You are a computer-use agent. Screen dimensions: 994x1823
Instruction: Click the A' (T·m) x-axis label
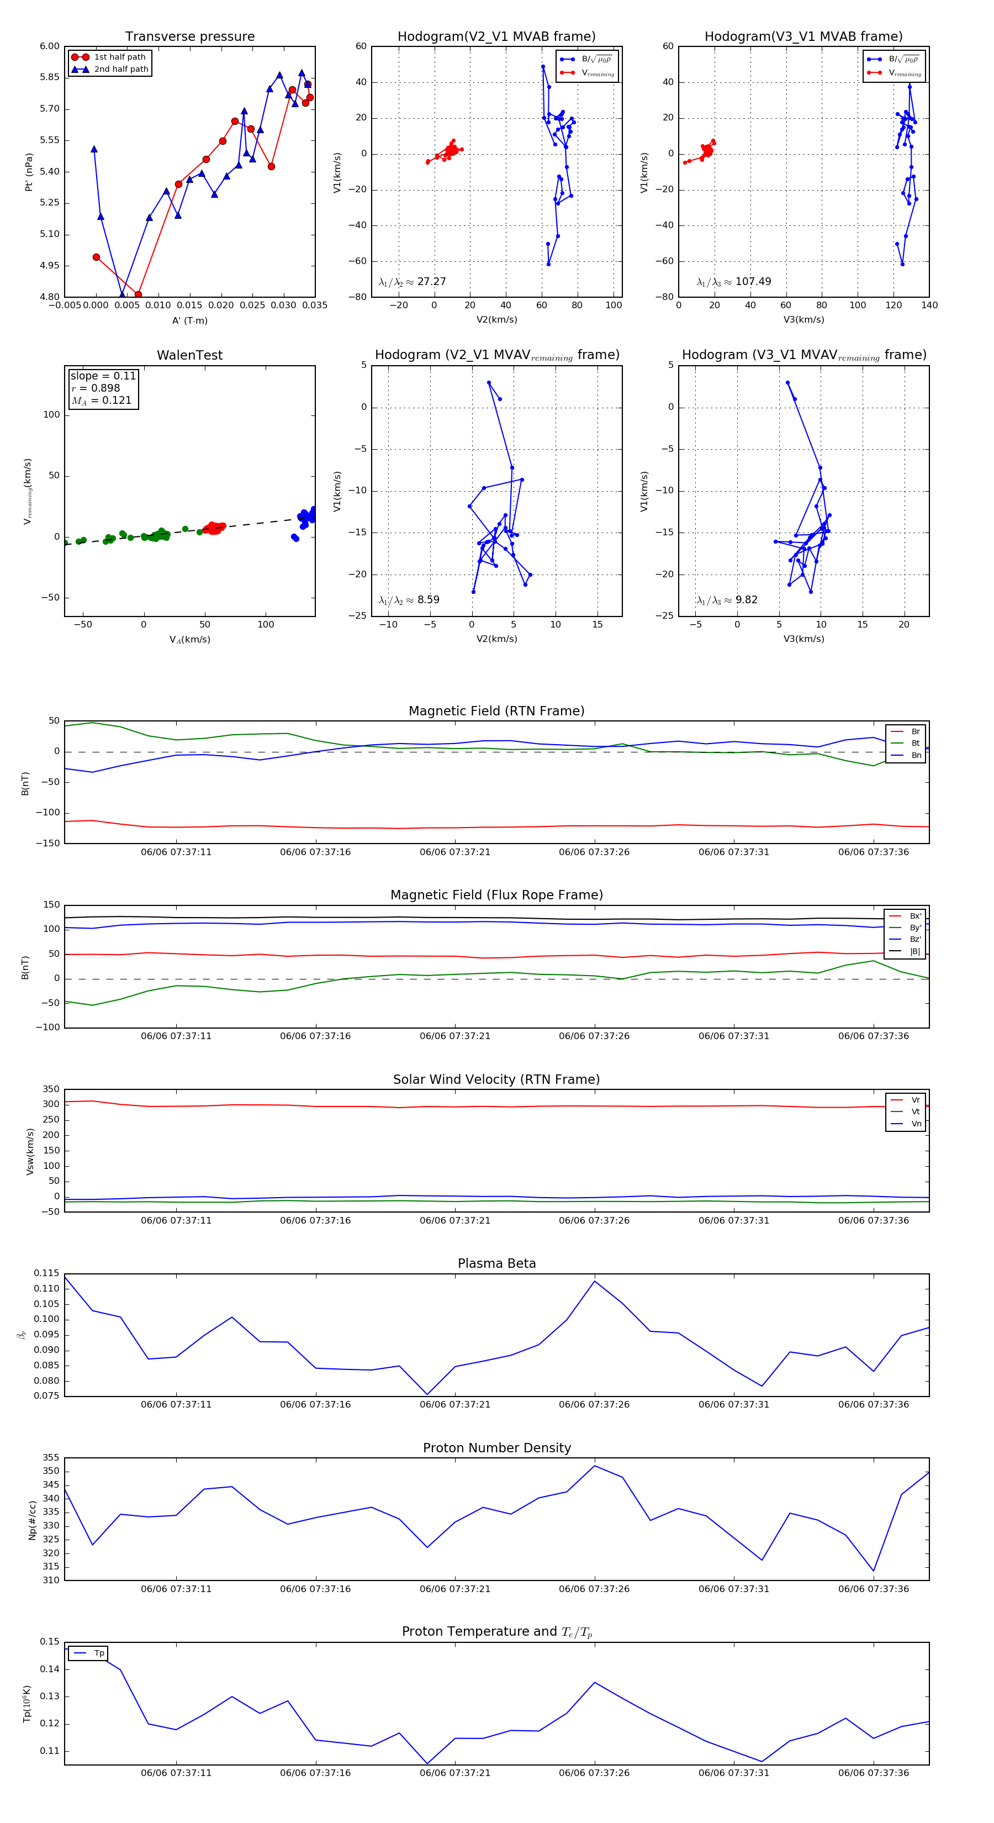pos(189,320)
